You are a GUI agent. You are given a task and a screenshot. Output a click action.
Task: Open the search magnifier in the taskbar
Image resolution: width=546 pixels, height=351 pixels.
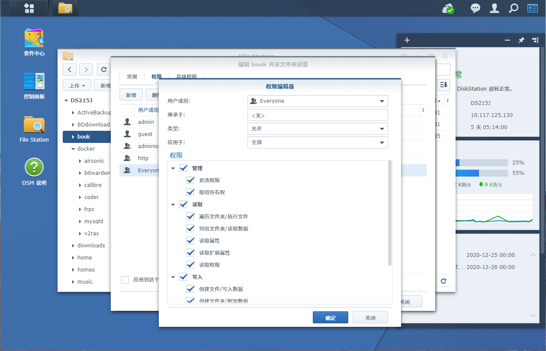click(514, 8)
